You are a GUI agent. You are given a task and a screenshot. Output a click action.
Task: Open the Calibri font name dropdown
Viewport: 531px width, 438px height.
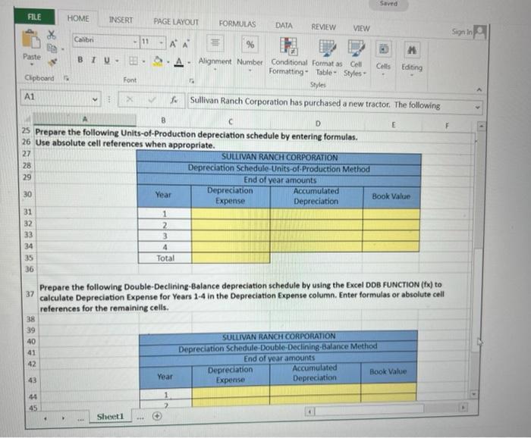(x=135, y=42)
